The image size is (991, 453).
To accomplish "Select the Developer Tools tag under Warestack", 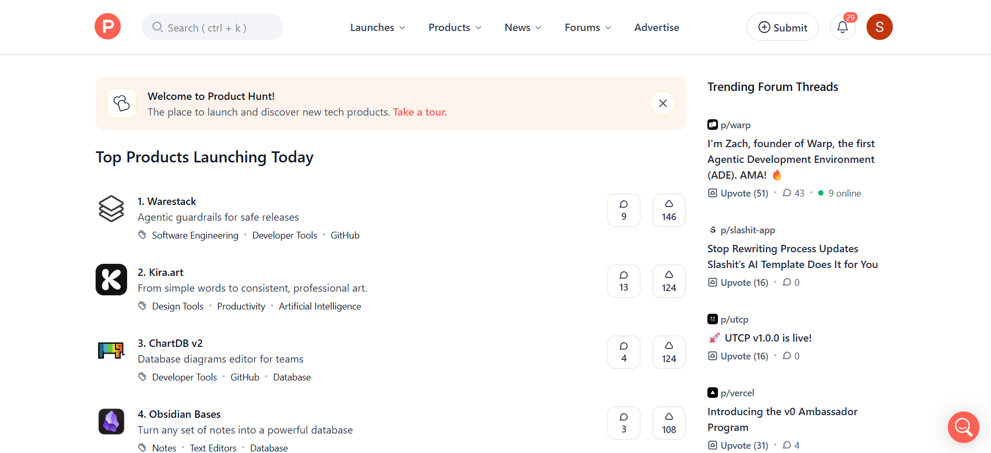I will click(x=285, y=235).
